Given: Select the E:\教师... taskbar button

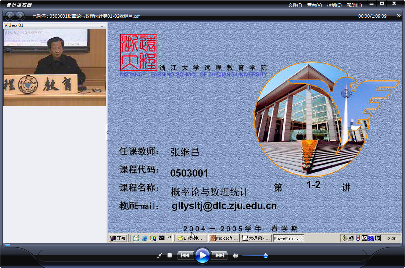Looking at the screenshot, I should 191,238.
